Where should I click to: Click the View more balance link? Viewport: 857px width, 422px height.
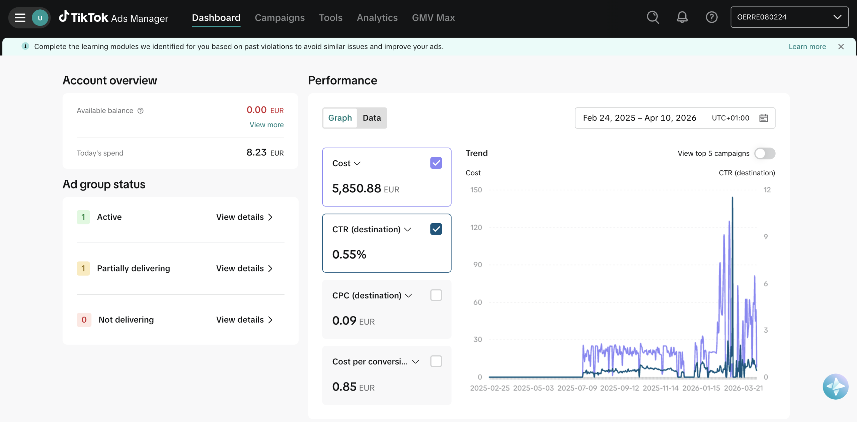(266, 125)
